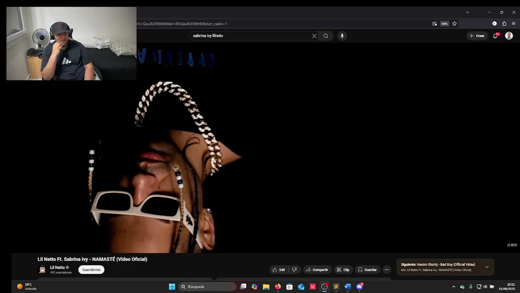Open the Windows Start menu

172,287
